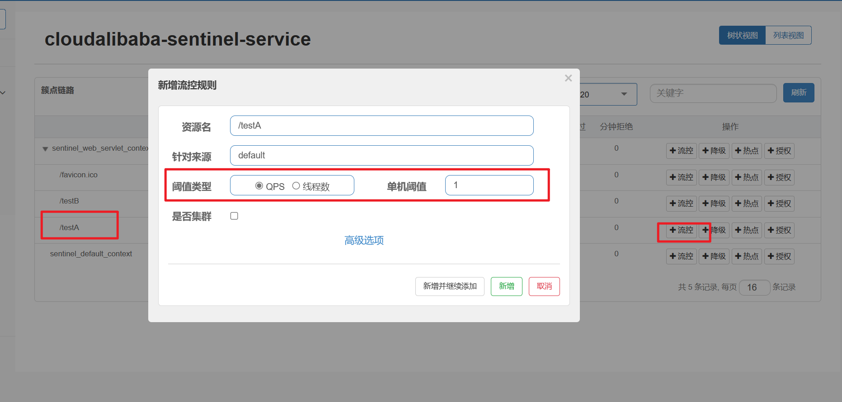
Task: Add 热点 rule for sentinel_web_servlet_context row
Action: [x=747, y=151]
